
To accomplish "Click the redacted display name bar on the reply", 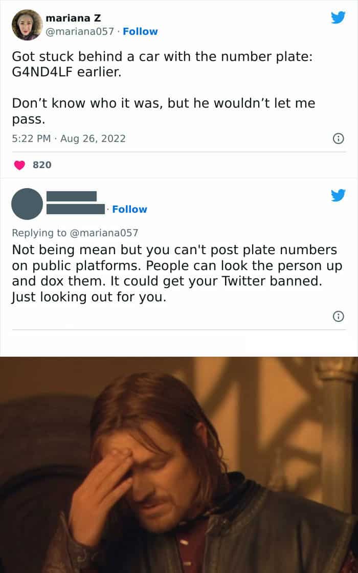I will tap(71, 196).
